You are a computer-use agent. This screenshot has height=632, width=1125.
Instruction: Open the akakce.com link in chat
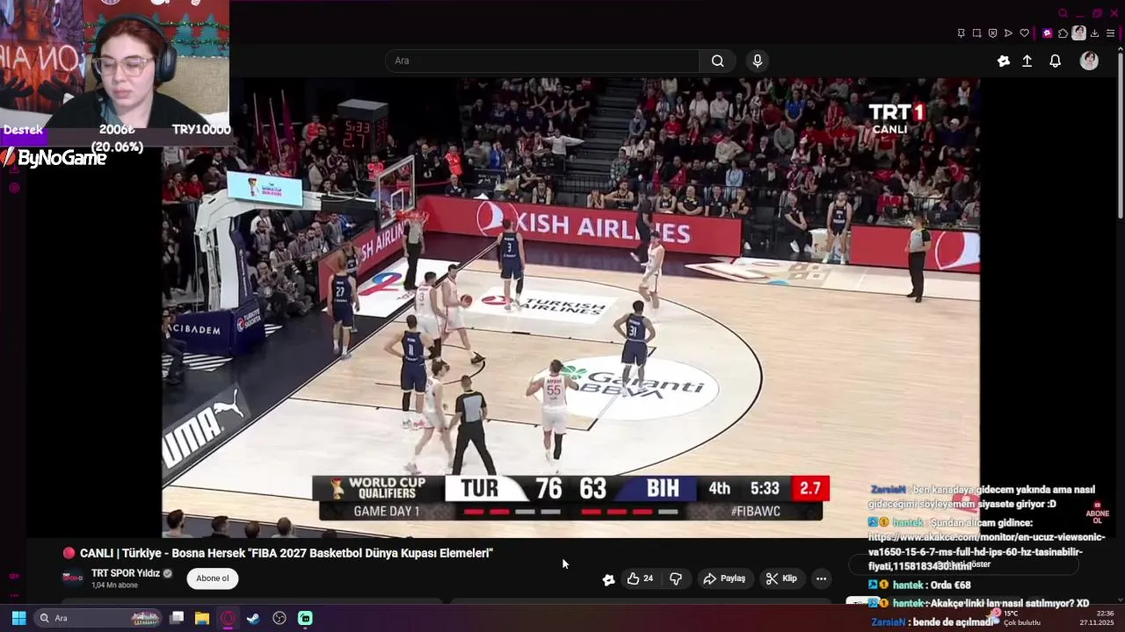pos(987,551)
